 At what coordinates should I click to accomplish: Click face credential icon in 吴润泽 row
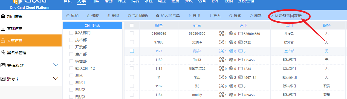tap(222, 42)
